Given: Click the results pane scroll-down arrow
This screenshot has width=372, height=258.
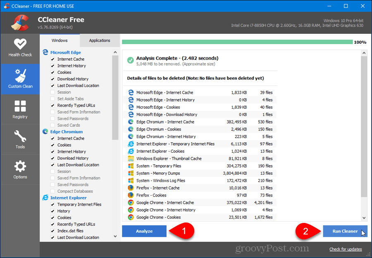Looking at the screenshot, I should point(364,218).
